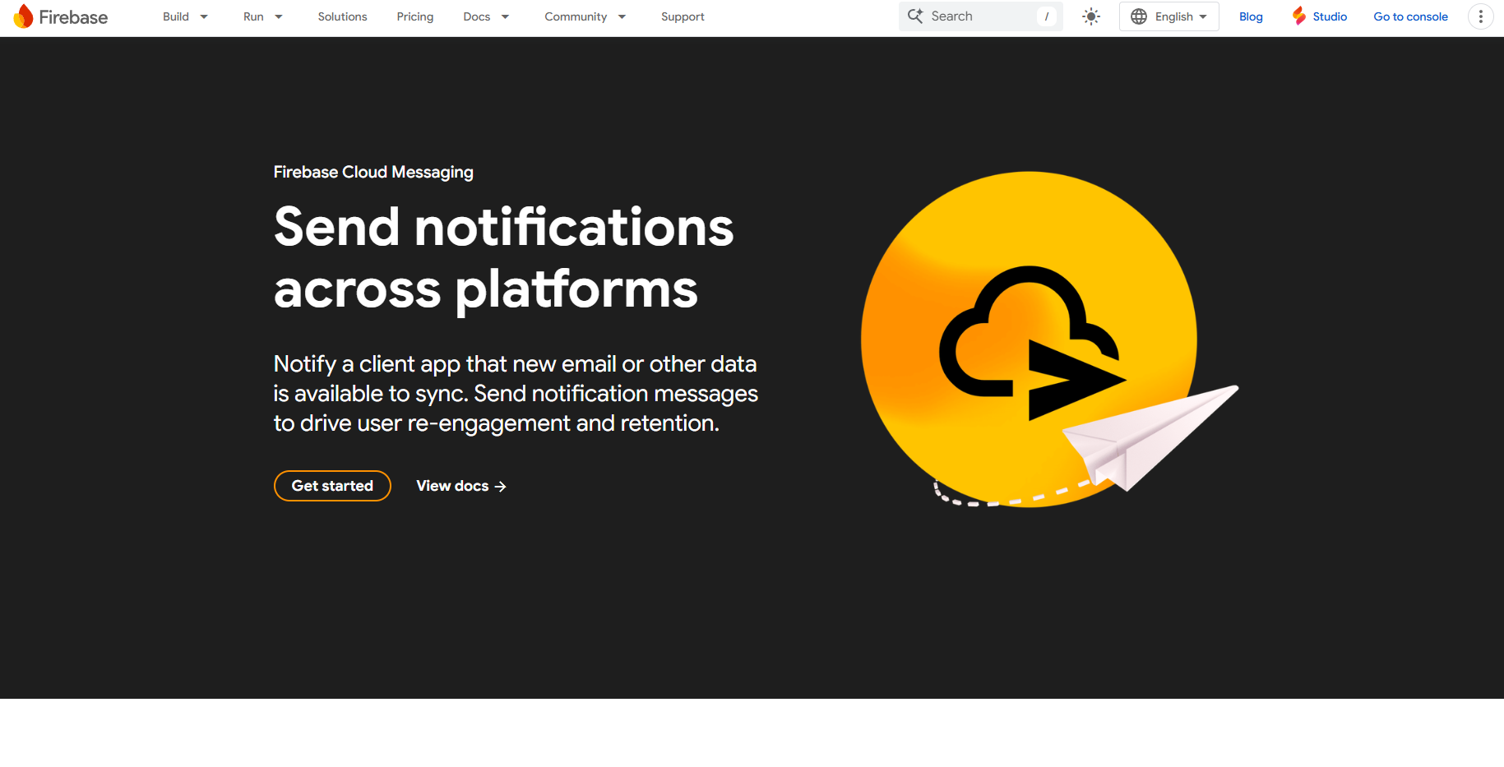This screenshot has height=767, width=1504.
Task: Expand the Run dropdown menu
Action: 262,16
